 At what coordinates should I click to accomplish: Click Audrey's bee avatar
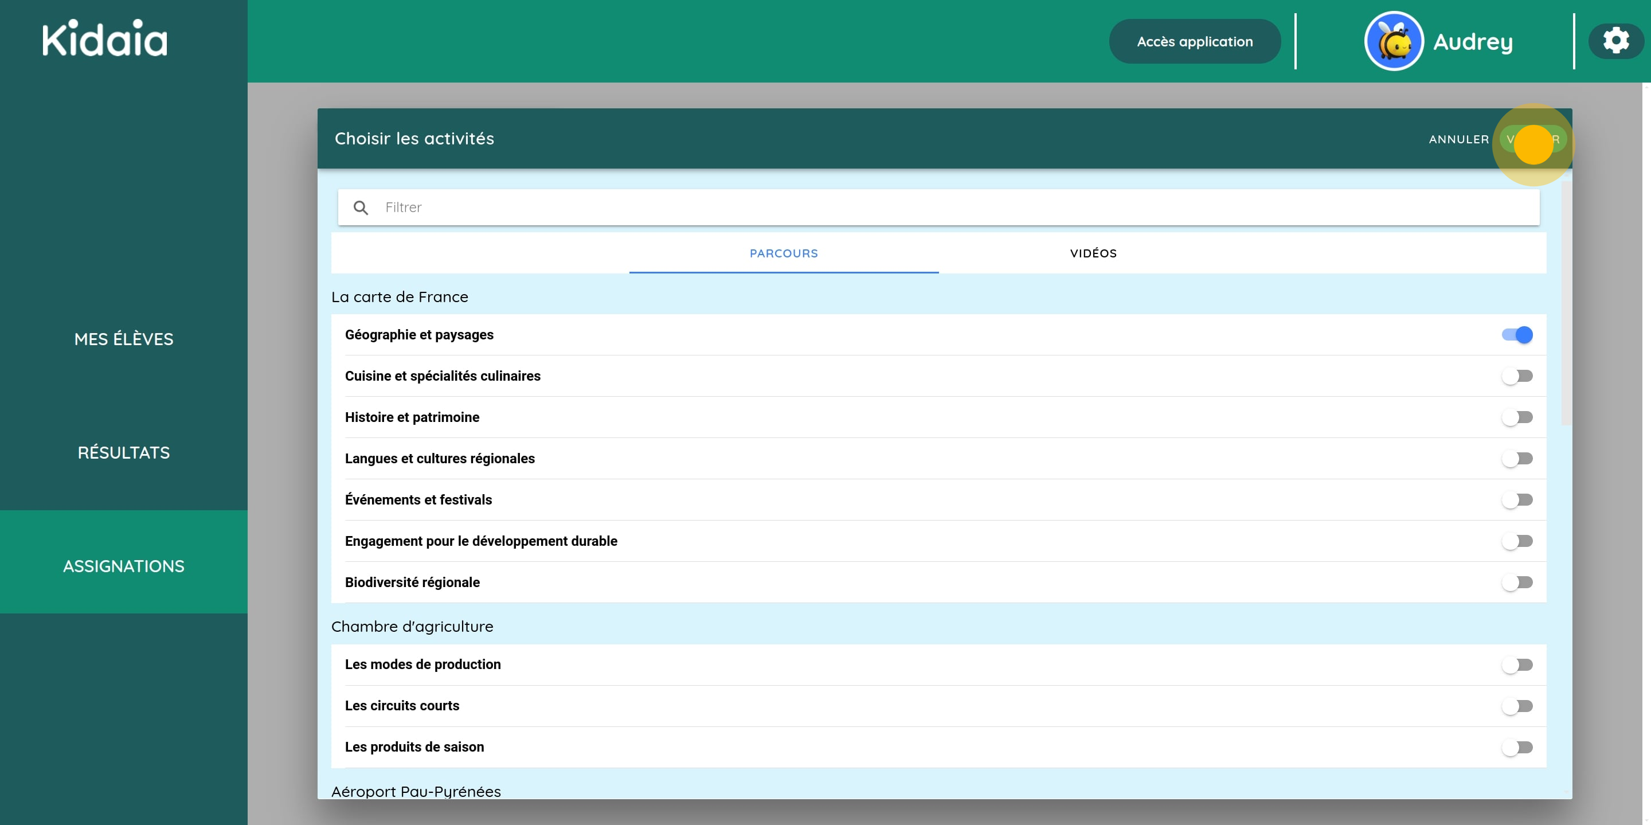coord(1394,40)
